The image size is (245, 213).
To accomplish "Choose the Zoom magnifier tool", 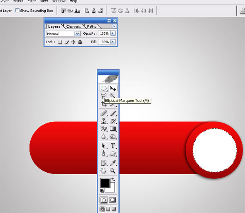I will pyautogui.click(x=113, y=171).
